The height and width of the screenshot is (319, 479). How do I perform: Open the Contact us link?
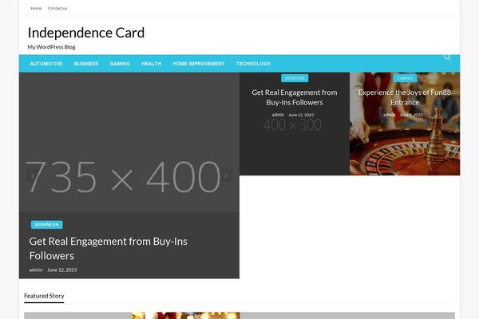pyautogui.click(x=57, y=8)
